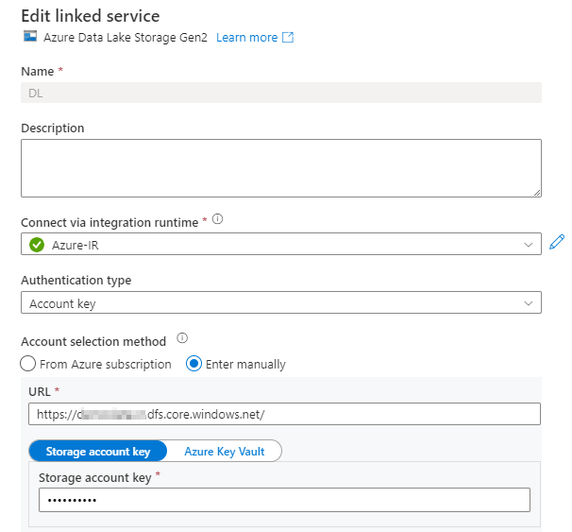Edit integration runtime with the pencil icon
The width and height of the screenshot is (572, 532).
pos(557,242)
